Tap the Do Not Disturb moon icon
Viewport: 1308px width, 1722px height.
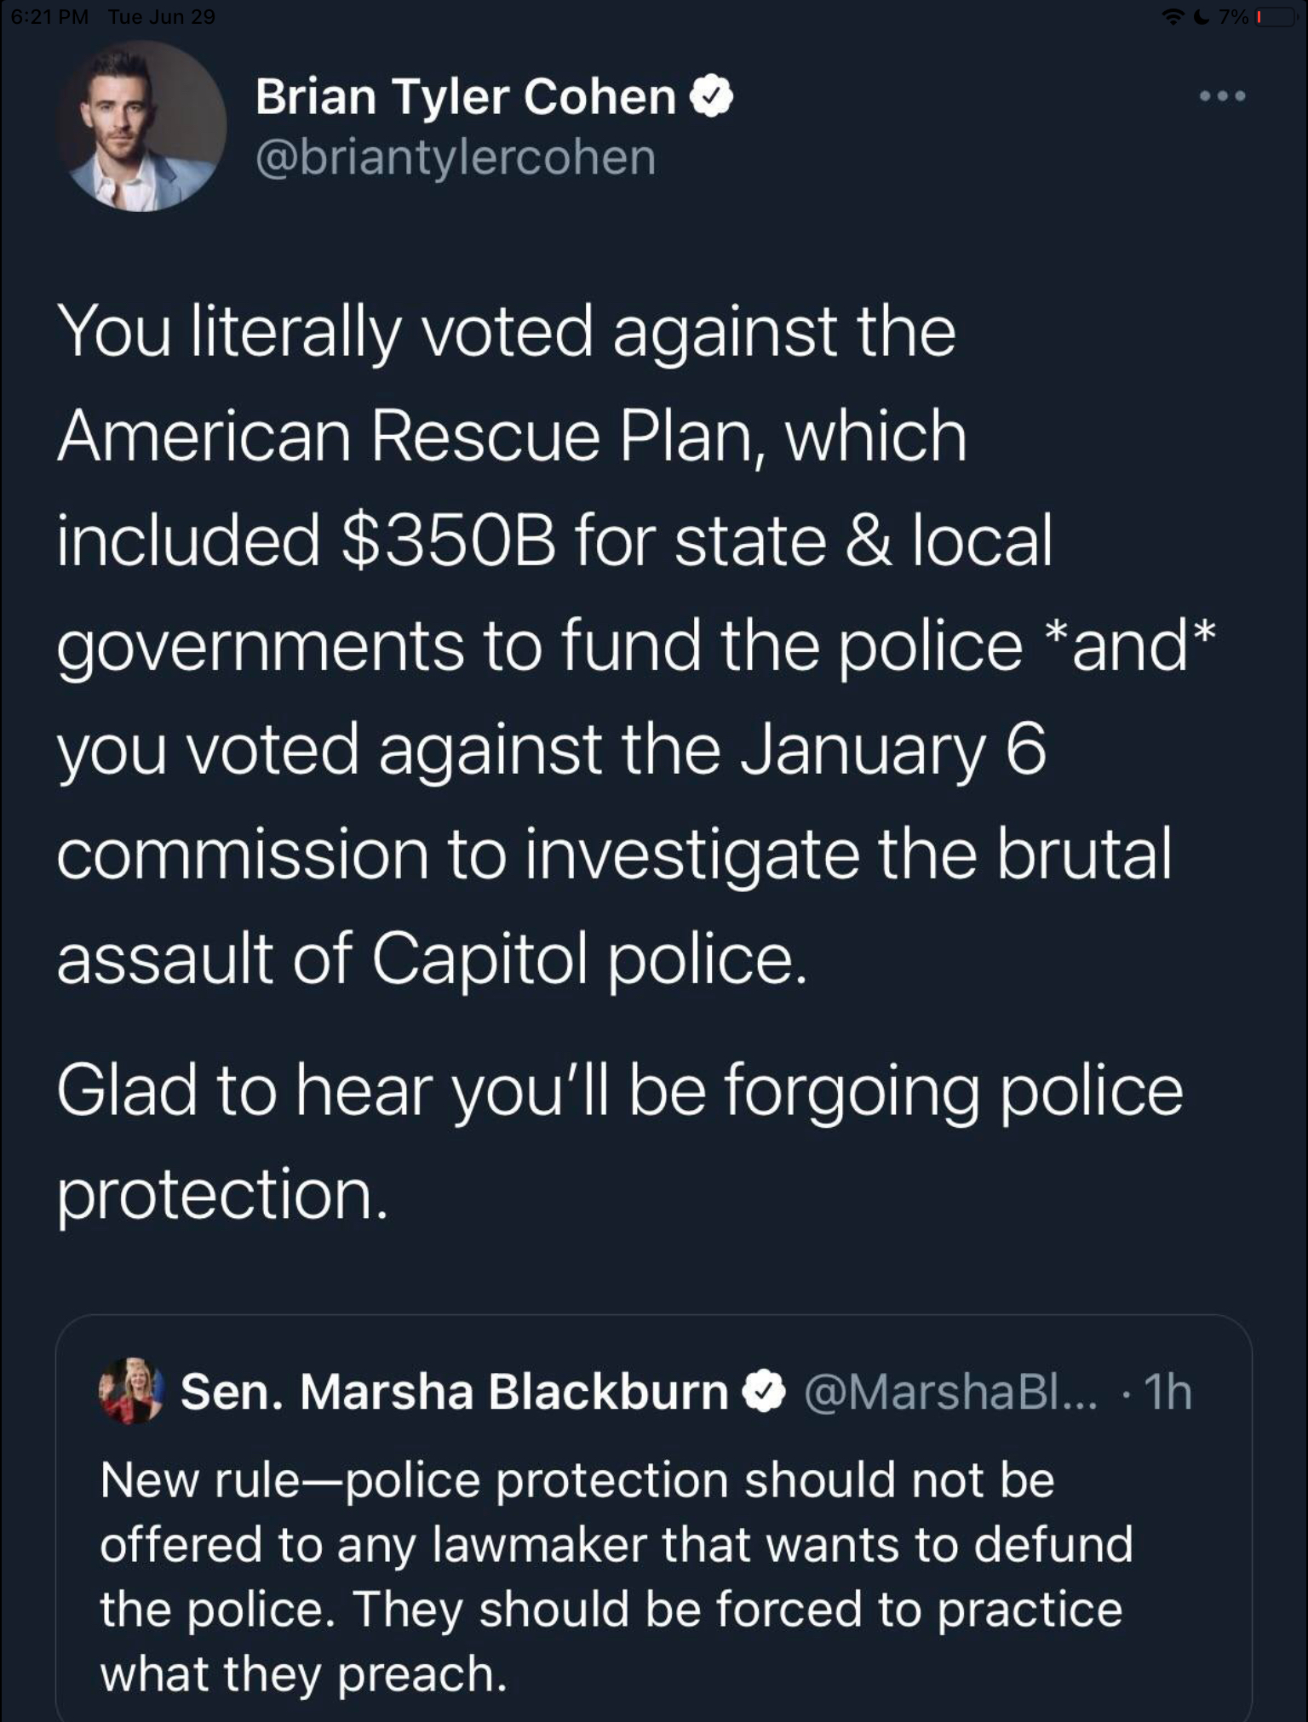(1202, 17)
